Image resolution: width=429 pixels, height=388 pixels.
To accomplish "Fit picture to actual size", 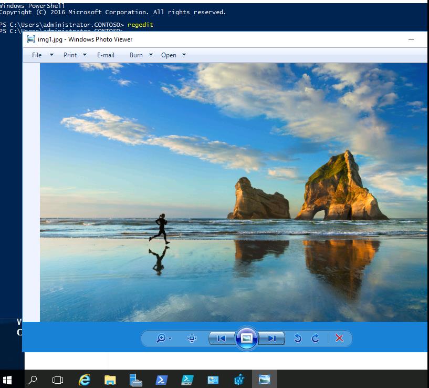I will pyautogui.click(x=192, y=338).
